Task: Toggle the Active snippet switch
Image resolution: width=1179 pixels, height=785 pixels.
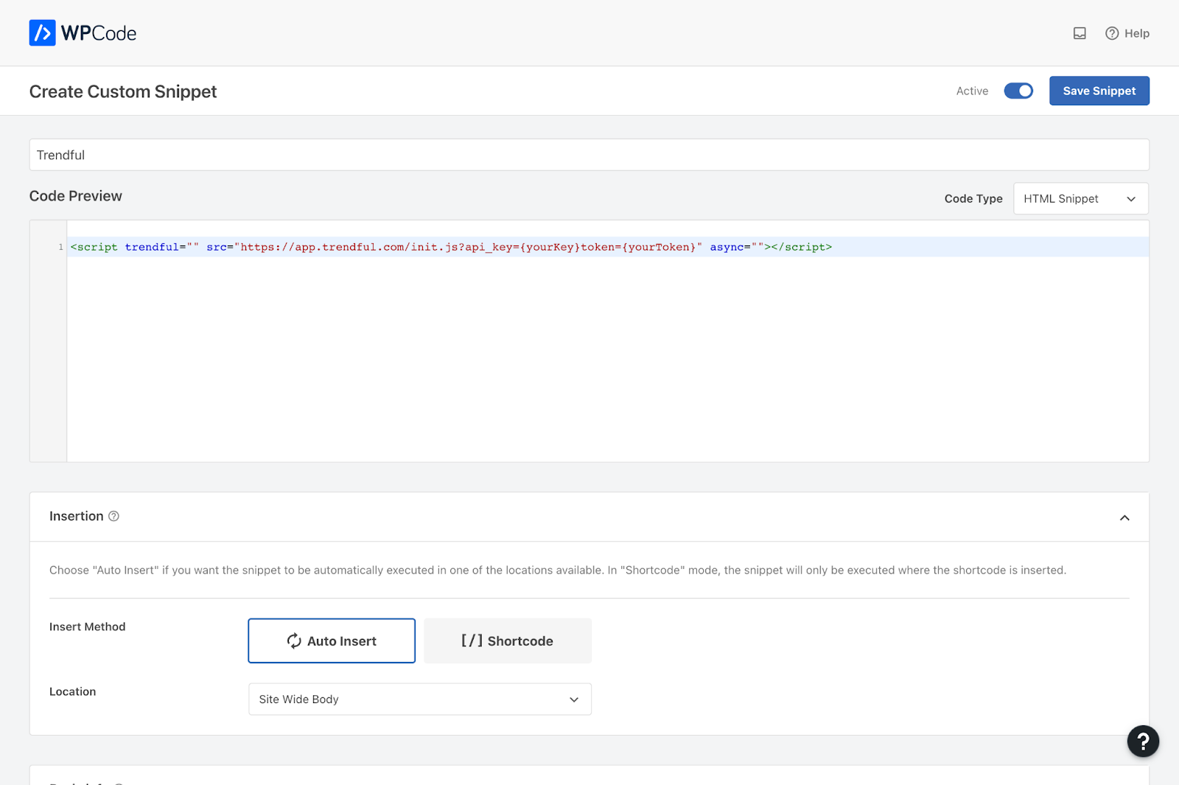Action: pos(1018,91)
